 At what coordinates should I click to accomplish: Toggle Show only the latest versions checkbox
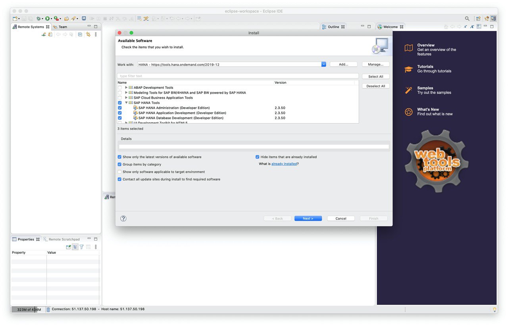click(119, 157)
